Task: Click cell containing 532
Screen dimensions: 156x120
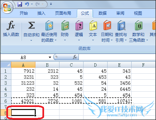Action: coord(71,83)
